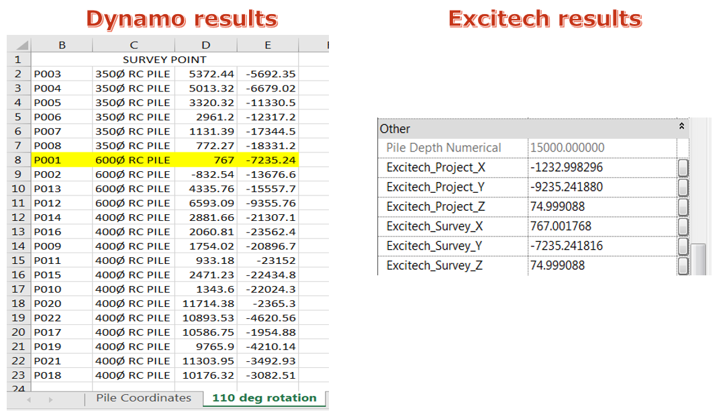Switch to the Pile Coordinates sheet tab
This screenshot has height=417, width=719.
[x=144, y=398]
